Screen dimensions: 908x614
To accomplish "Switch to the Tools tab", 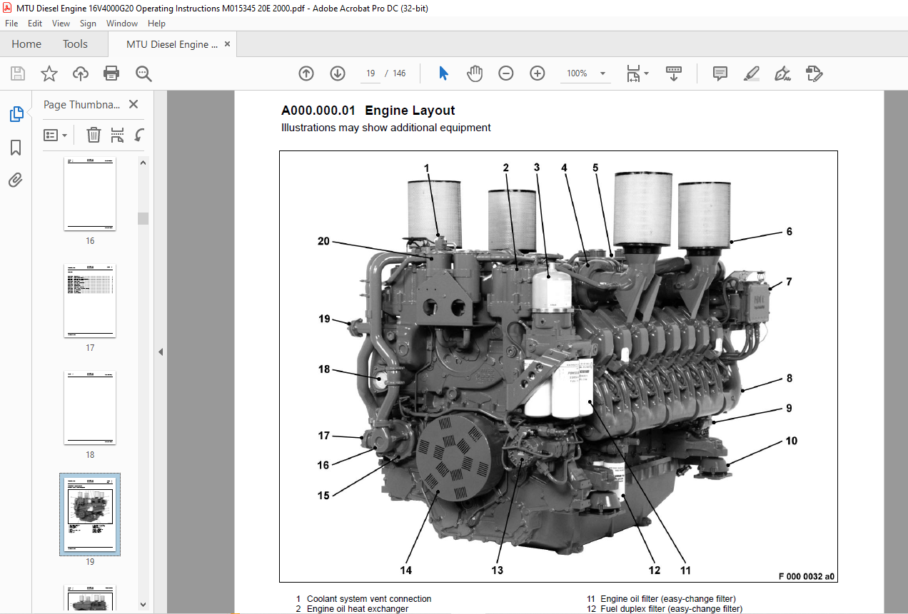I will [x=75, y=44].
